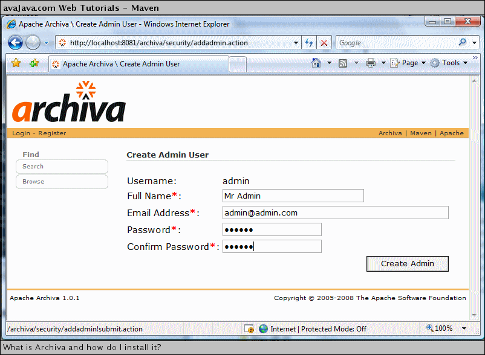Stop loading the page
The width and height of the screenshot is (485, 355).
pos(324,42)
